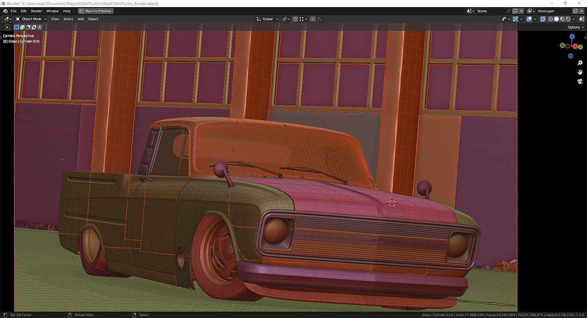Select rendered viewport shading sphere
Image resolution: width=587 pixels, height=318 pixels.
click(568, 19)
